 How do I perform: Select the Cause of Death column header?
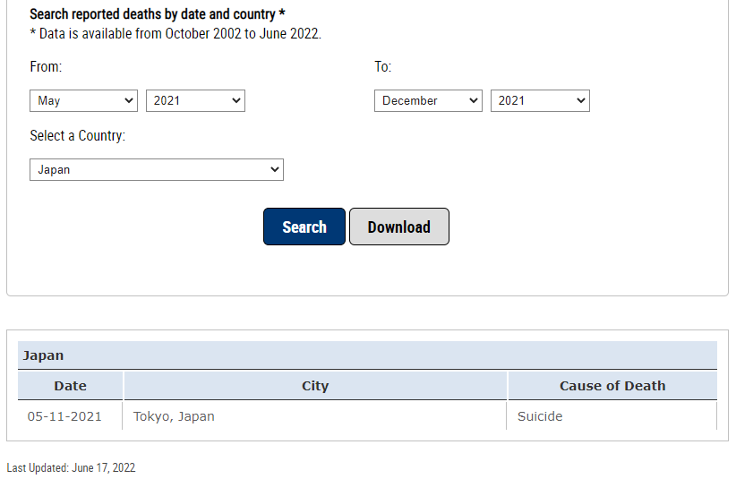click(612, 386)
